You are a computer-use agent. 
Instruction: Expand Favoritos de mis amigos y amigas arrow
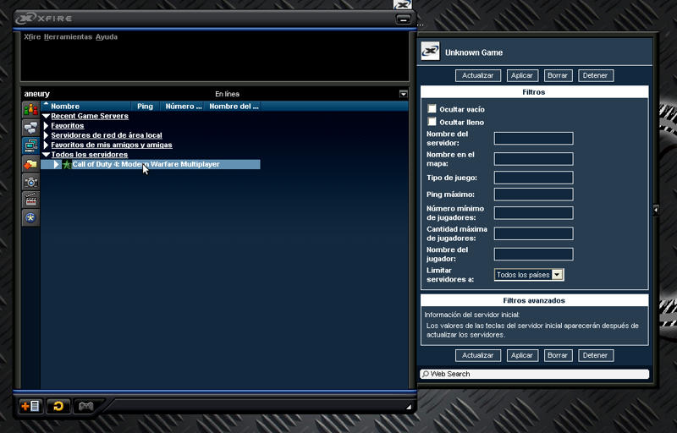pyautogui.click(x=47, y=145)
